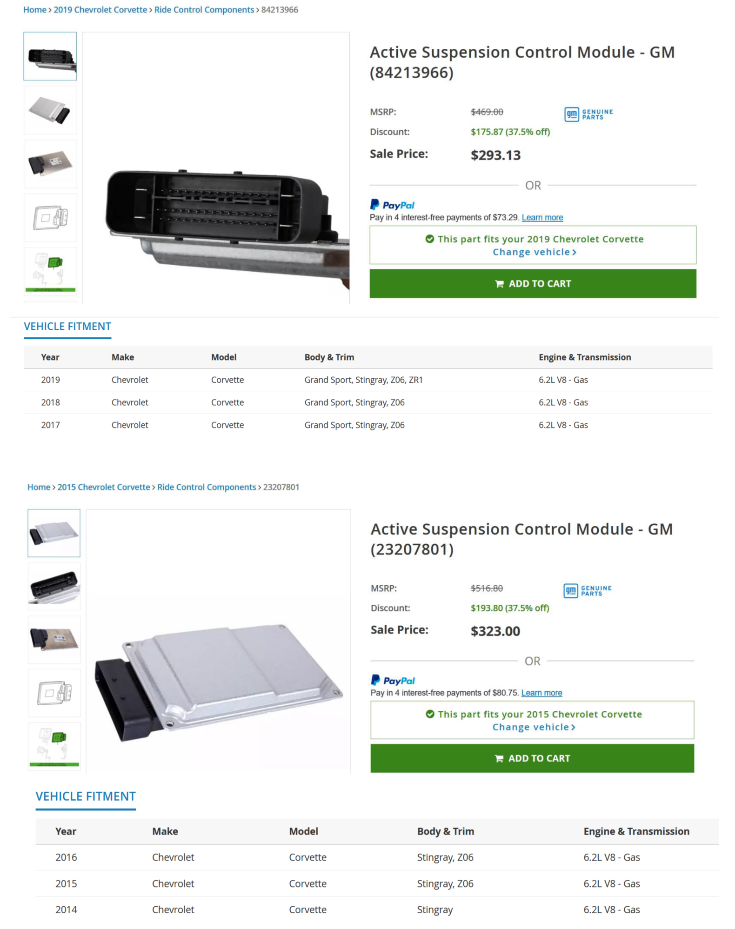Open the first Vehicle Fitment tab

(x=67, y=327)
